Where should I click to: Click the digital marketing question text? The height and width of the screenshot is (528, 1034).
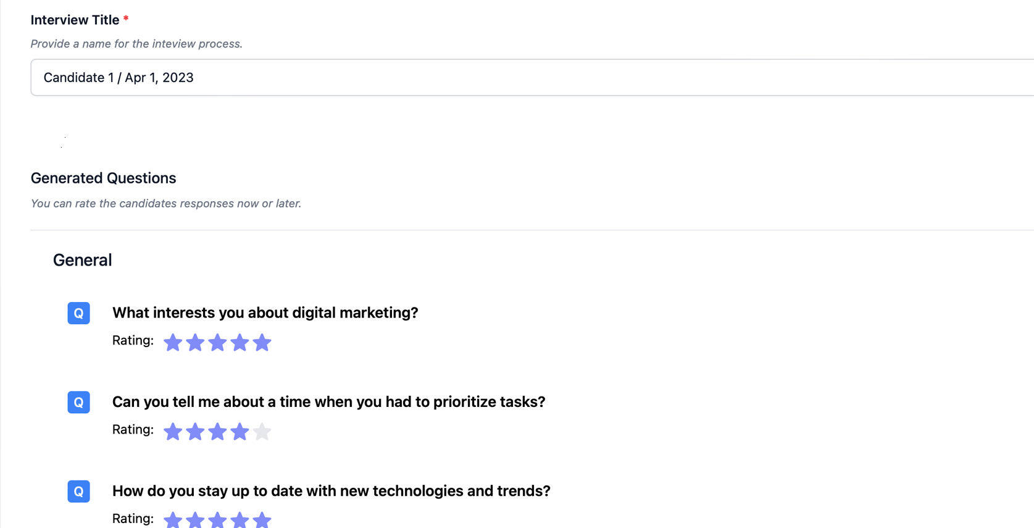[x=265, y=313]
